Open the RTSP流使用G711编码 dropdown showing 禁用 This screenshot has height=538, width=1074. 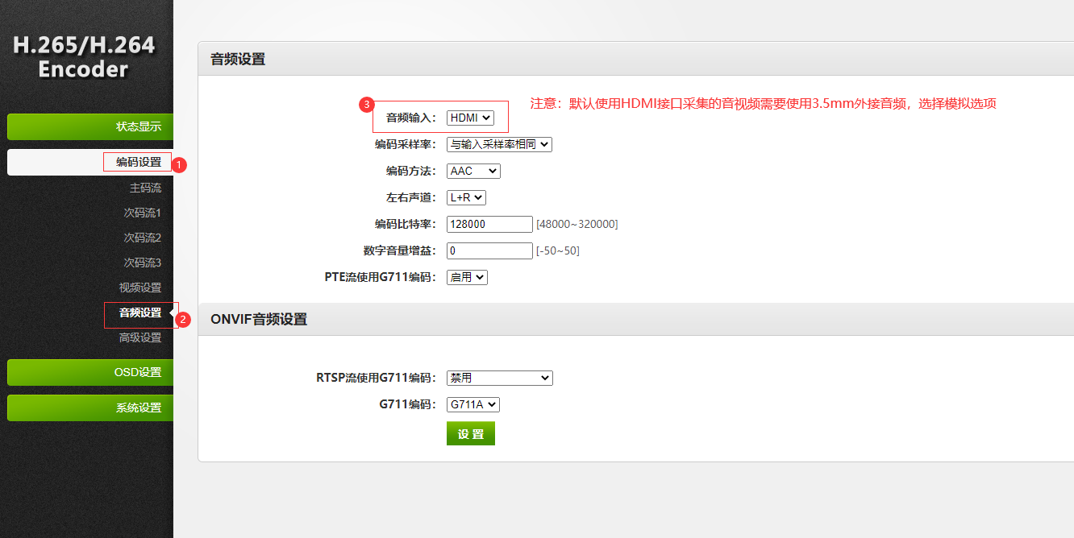[x=499, y=378]
